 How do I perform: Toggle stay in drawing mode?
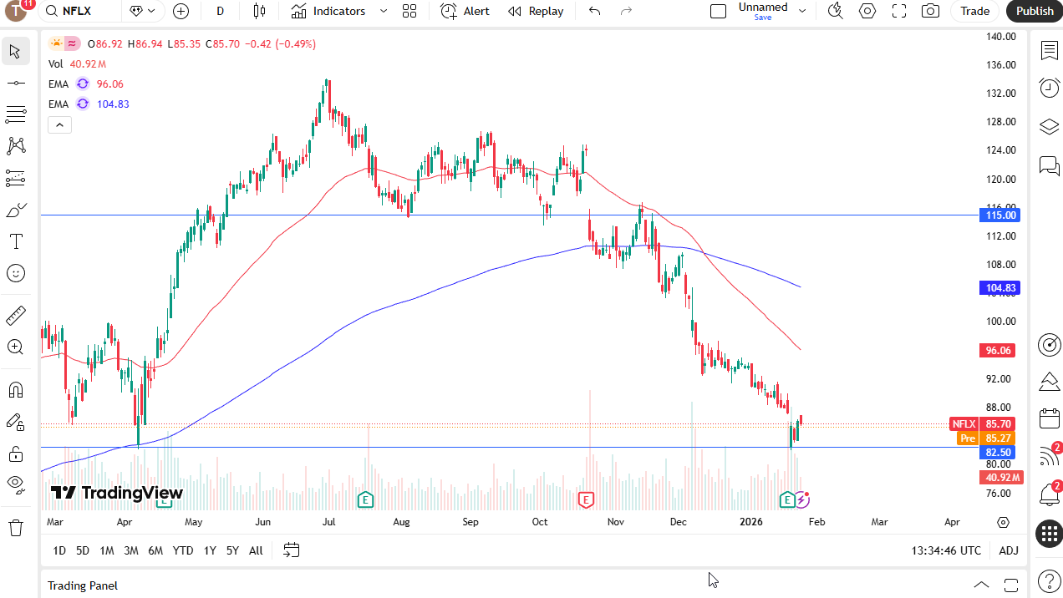click(x=15, y=422)
